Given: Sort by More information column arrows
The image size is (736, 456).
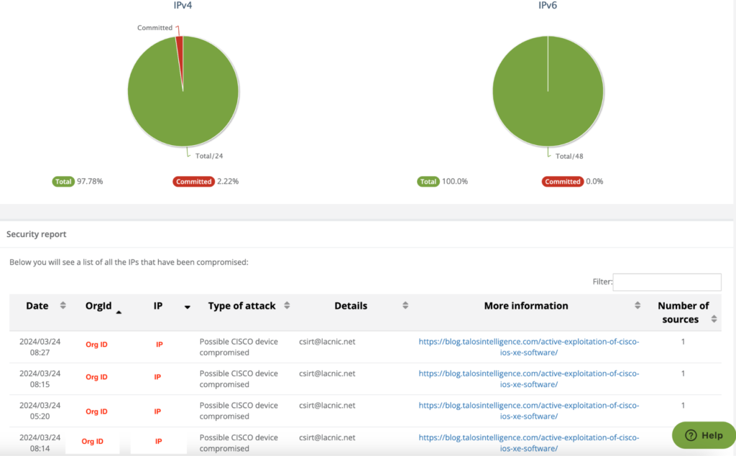Looking at the screenshot, I should click(x=638, y=306).
